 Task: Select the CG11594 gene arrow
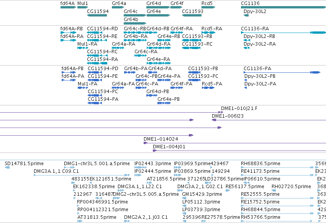pyautogui.click(x=97, y=15)
